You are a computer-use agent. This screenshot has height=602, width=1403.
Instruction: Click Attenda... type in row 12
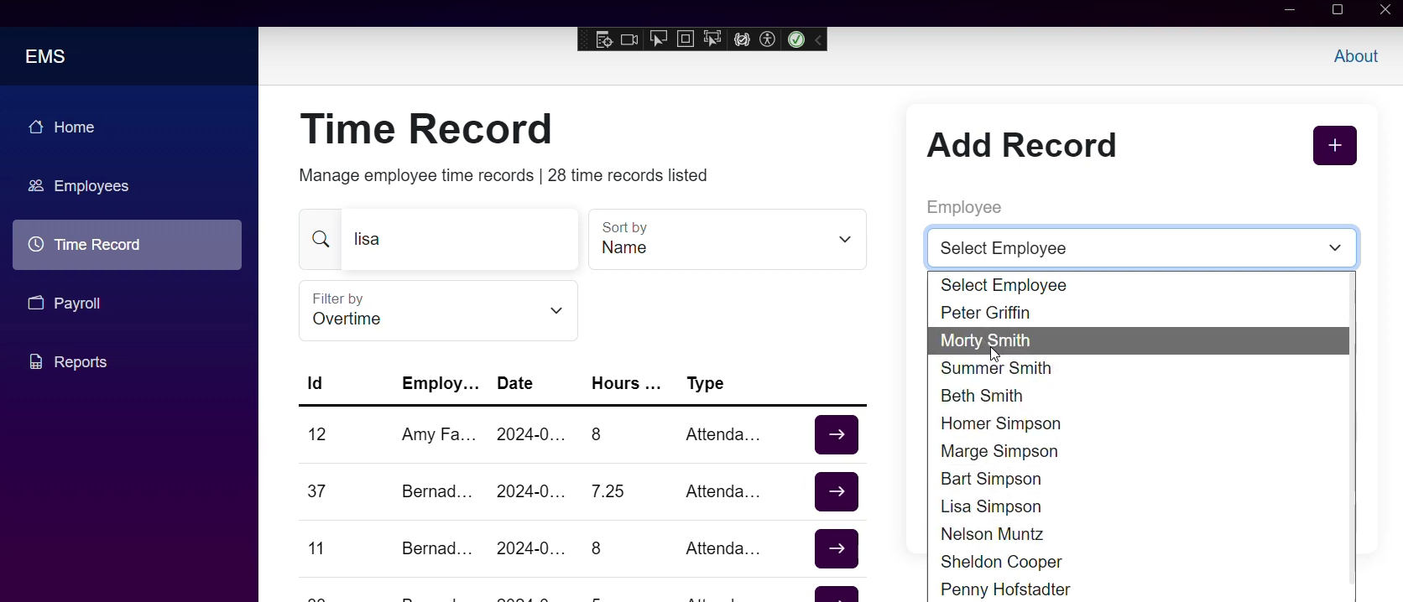pos(723,435)
